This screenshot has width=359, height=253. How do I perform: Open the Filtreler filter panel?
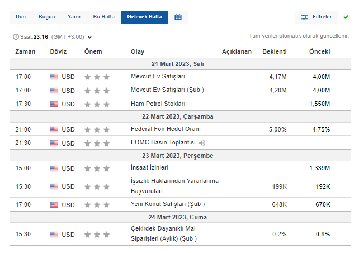[x=317, y=17]
